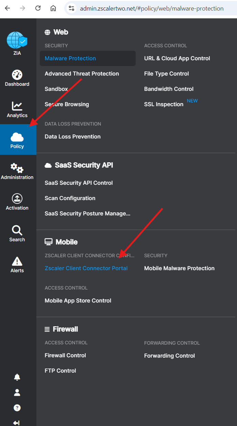
Task: Go to the browser home page
Action: pyautogui.click(x=53, y=8)
